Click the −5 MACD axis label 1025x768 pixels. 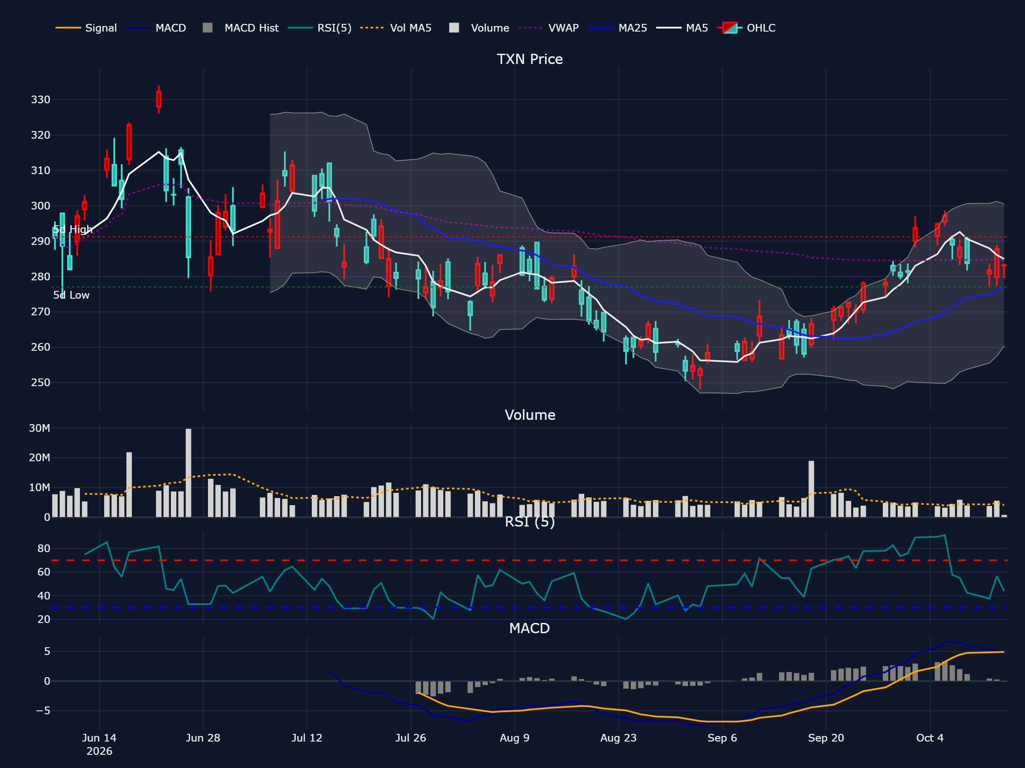point(43,710)
